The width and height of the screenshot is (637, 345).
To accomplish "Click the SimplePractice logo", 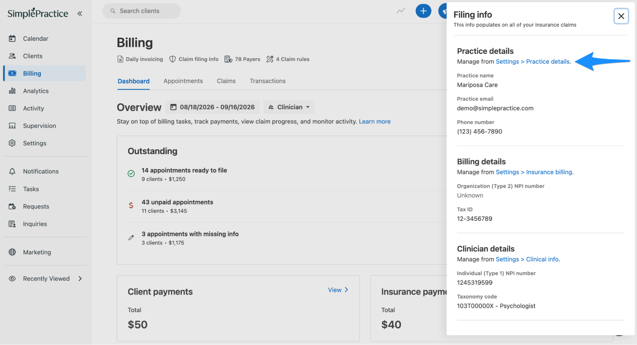I will (x=38, y=13).
